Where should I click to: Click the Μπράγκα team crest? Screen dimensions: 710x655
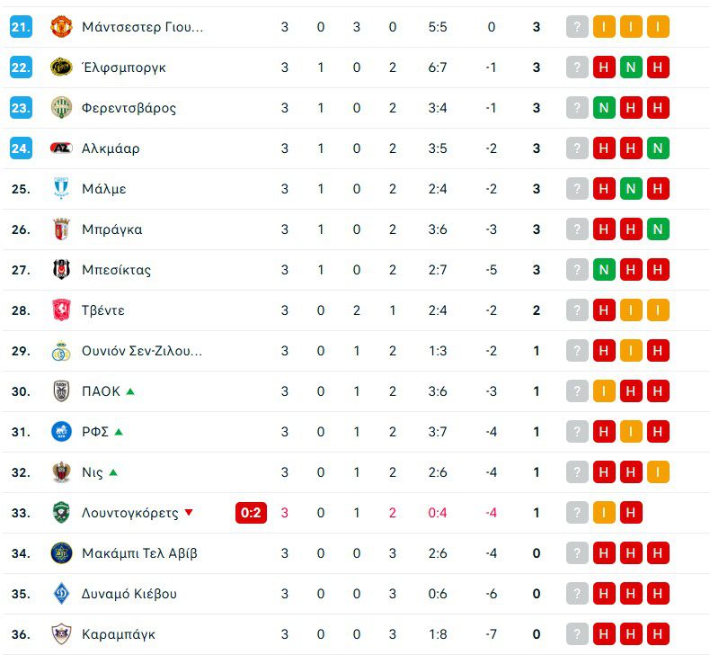pos(60,229)
